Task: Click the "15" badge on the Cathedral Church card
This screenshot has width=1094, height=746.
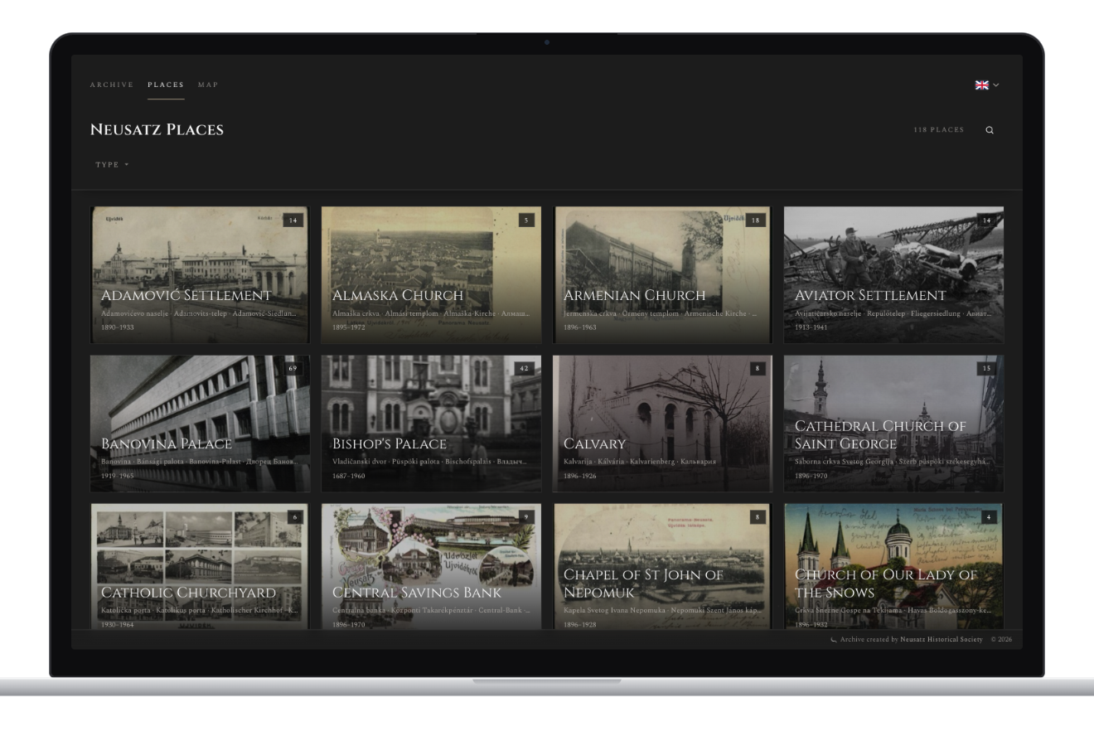Action: click(x=986, y=369)
